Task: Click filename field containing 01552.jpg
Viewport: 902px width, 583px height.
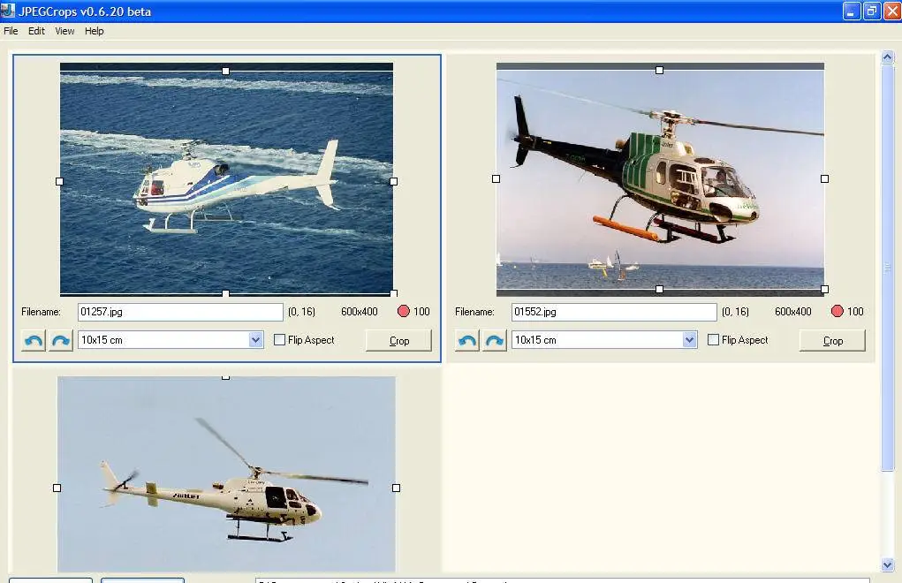Action: point(614,312)
